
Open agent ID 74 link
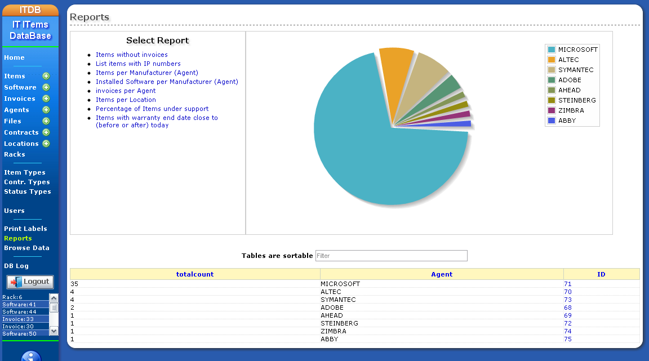[x=567, y=331]
